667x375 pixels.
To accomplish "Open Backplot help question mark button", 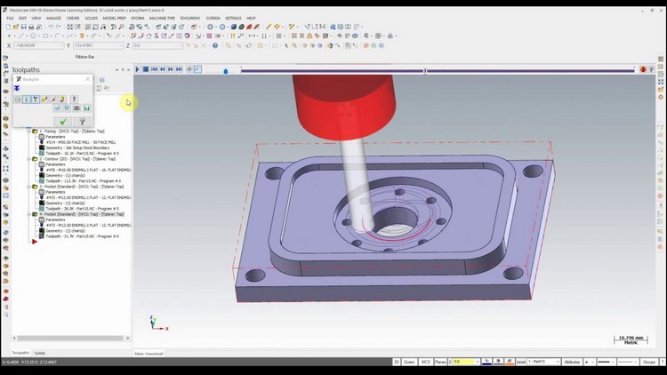I will [x=83, y=122].
